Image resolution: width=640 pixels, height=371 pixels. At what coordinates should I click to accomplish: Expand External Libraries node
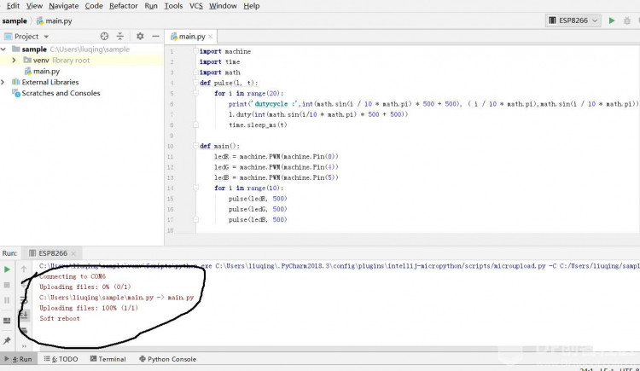(x=3, y=82)
